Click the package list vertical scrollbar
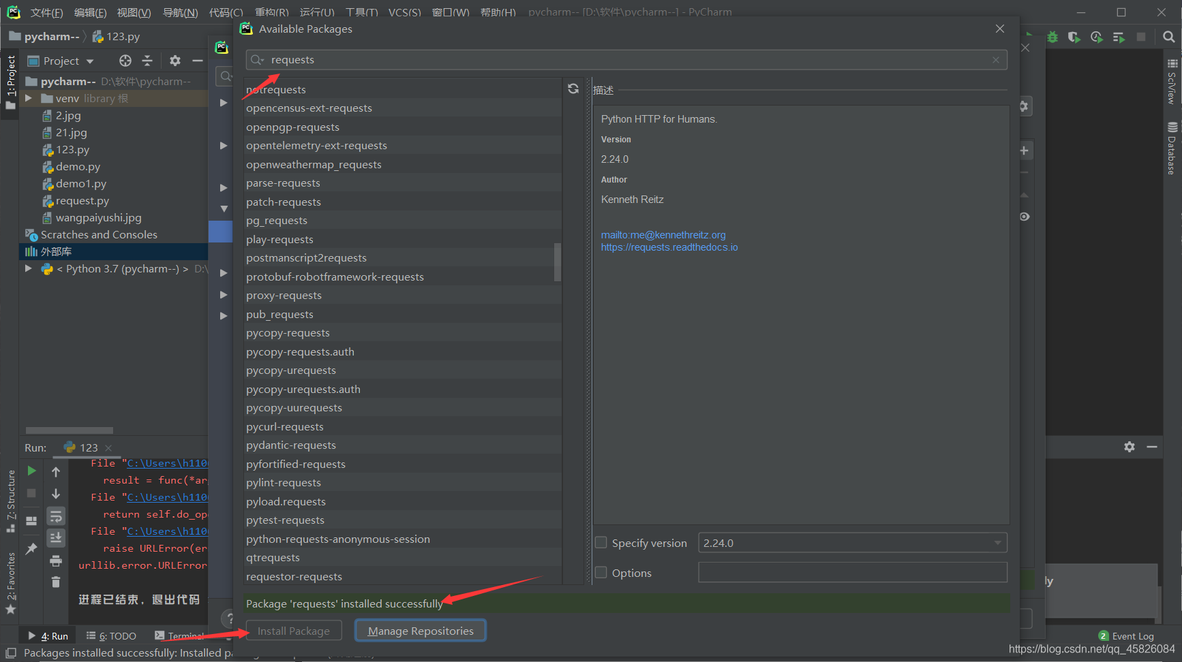Screen dimensions: 1182x662 click(558, 262)
